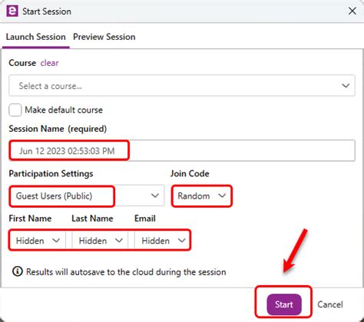Click the Join Code chevron arrow
The image size is (364, 322).
222,195
